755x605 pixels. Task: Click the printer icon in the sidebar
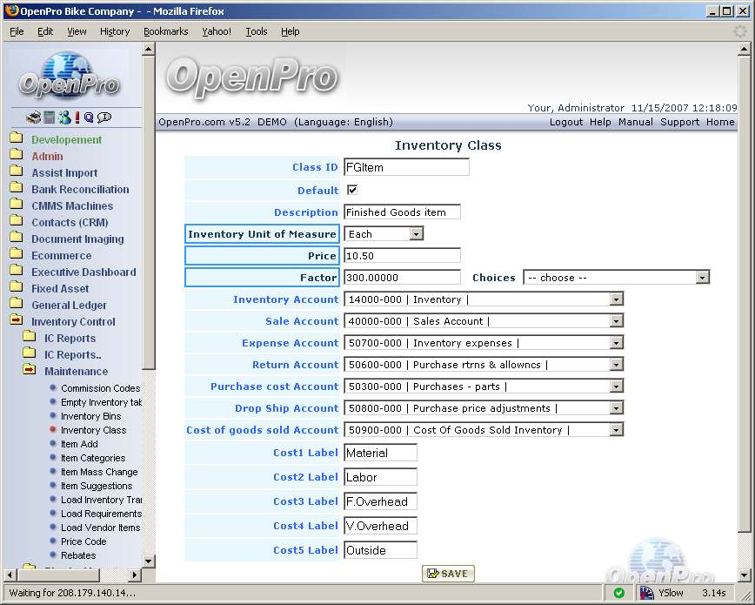33,118
